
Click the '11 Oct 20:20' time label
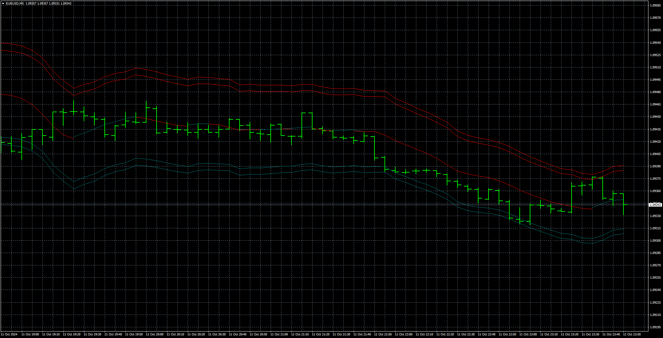196,334
